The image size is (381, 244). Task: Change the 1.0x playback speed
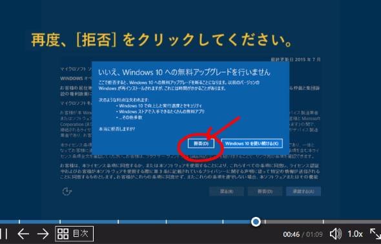pos(355,234)
